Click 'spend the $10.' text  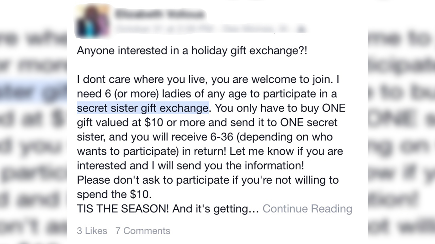pos(114,194)
